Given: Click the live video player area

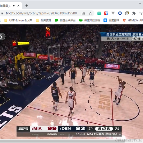Looking at the screenshot, I should point(71,82).
